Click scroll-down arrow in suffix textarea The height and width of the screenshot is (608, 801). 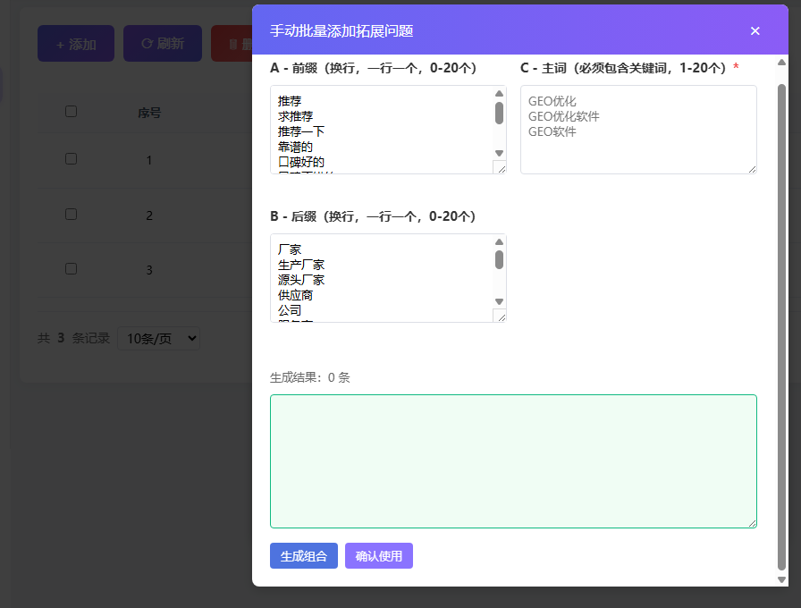tap(499, 302)
